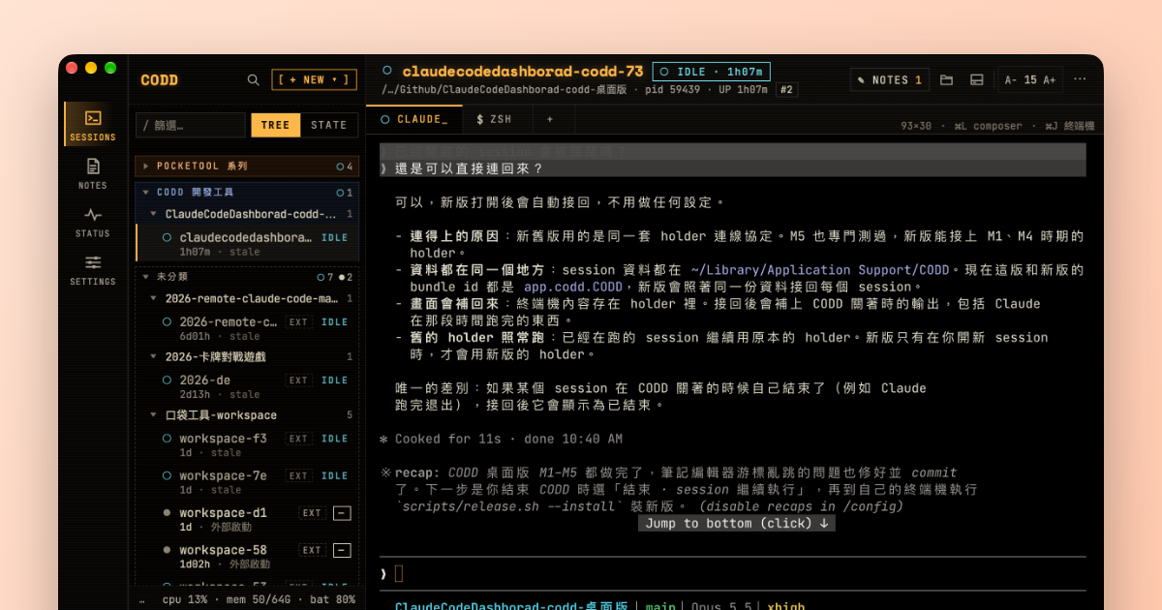
Task: Click status circle of 2026-de session
Action: pyautogui.click(x=168, y=381)
